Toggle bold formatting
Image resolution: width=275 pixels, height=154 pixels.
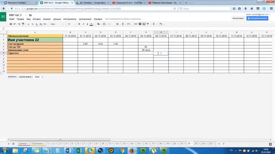(79, 24)
